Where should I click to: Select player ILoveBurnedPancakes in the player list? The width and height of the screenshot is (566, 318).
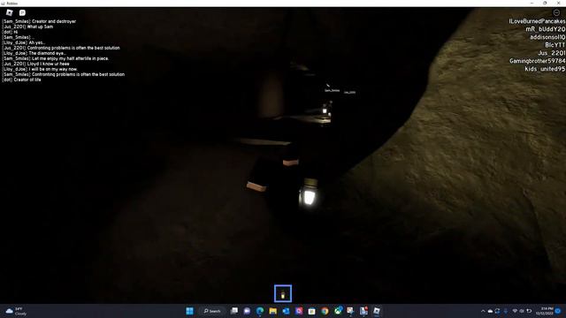pos(537,21)
